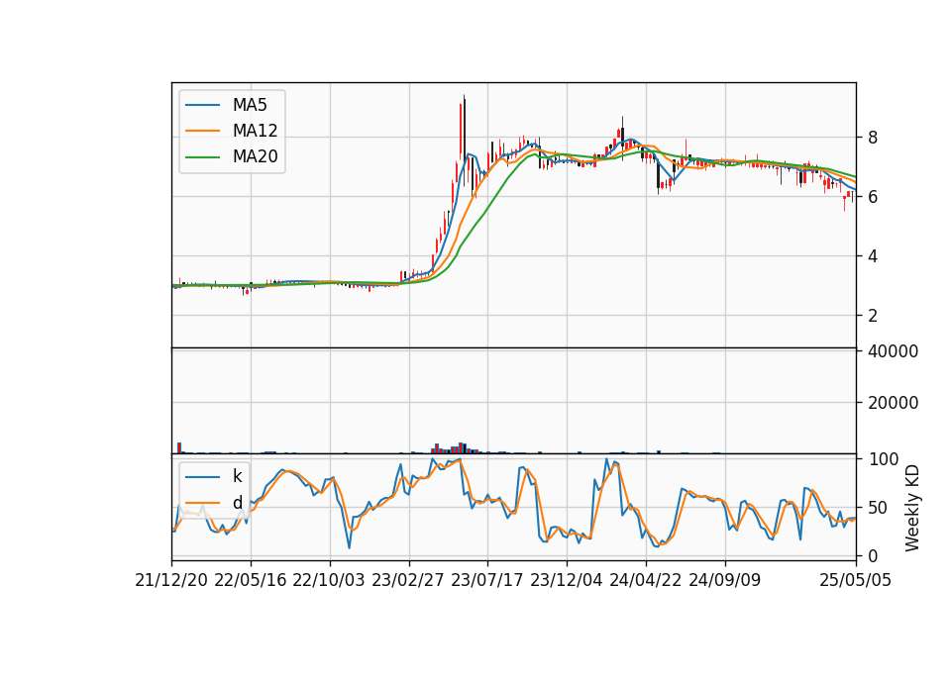The width and height of the screenshot is (951, 683).
Task: Click the k legend label in KD panel
Action: (237, 476)
